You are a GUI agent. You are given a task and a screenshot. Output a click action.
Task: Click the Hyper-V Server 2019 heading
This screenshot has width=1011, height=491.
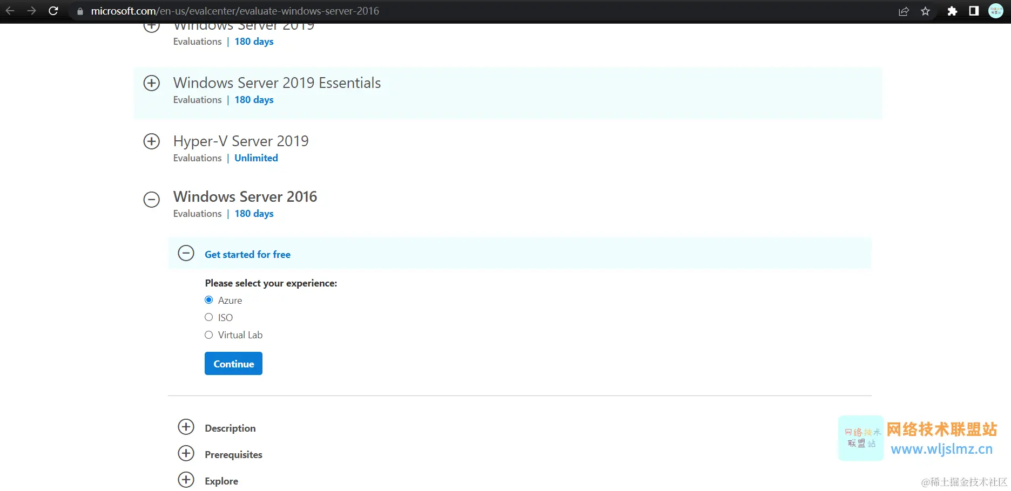click(x=241, y=141)
